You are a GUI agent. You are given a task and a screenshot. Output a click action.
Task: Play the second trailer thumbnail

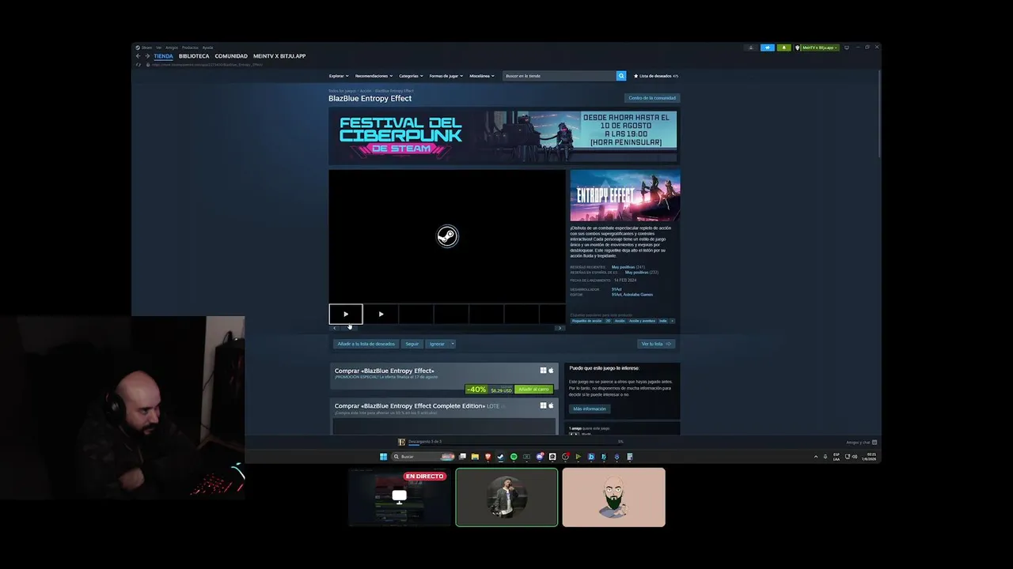[x=381, y=314]
